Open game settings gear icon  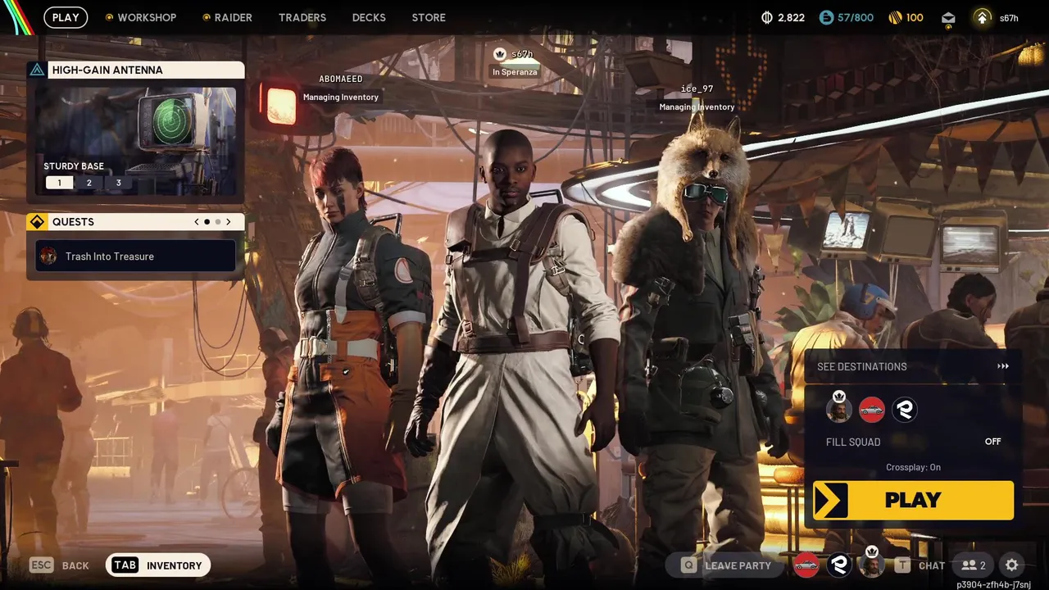1012,565
